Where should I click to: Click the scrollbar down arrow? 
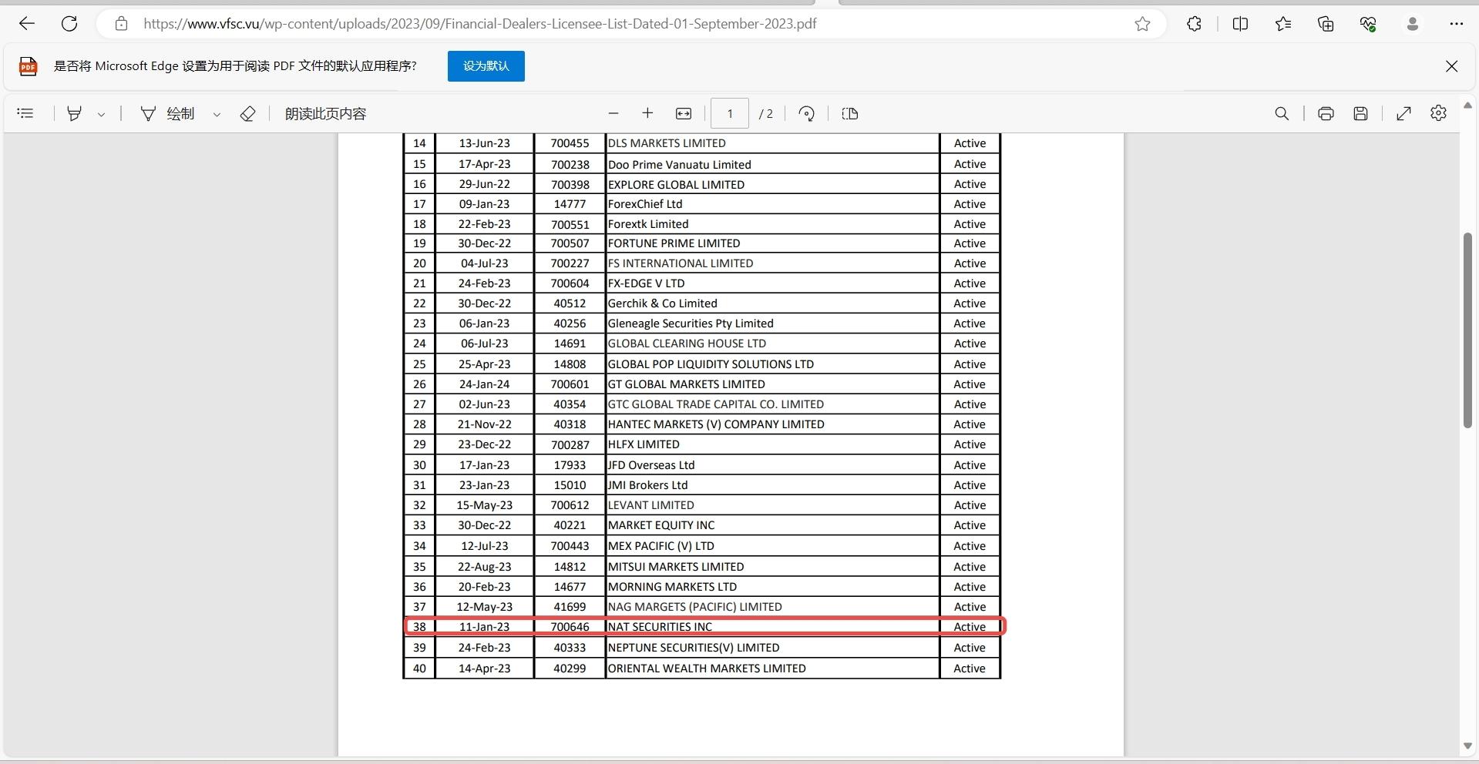coord(1467,746)
